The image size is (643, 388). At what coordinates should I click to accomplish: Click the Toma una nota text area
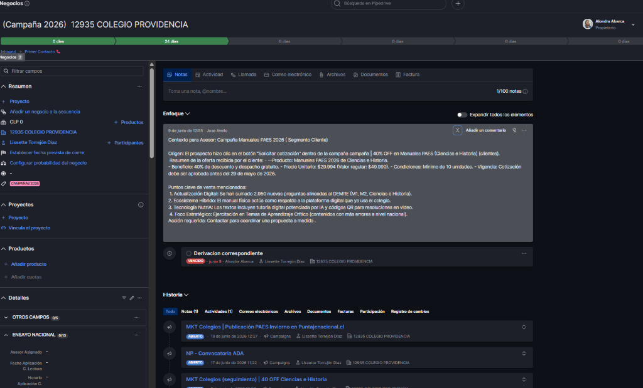point(328,92)
